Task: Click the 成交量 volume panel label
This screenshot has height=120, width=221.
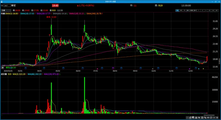Action: tap(4, 74)
